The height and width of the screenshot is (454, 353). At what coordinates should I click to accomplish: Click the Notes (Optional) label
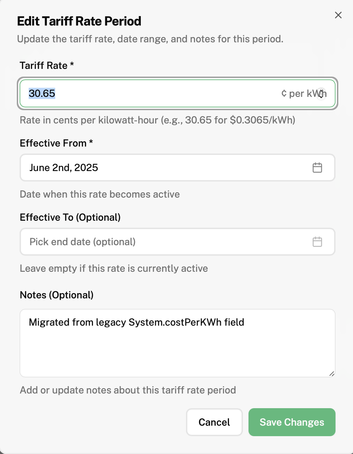[x=57, y=295]
